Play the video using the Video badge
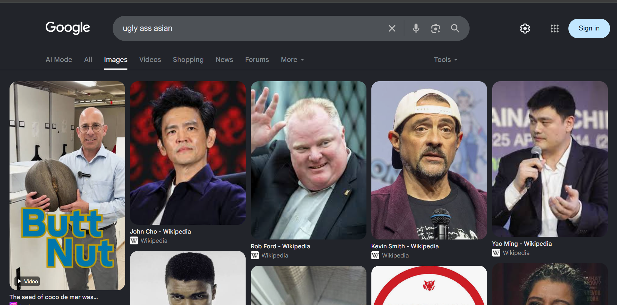Viewport: 617px width, 305px height. point(27,281)
